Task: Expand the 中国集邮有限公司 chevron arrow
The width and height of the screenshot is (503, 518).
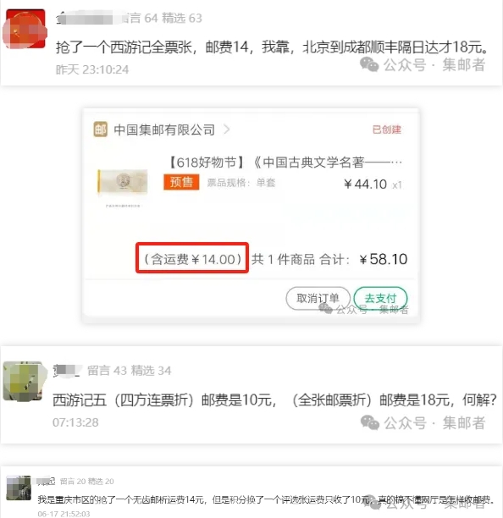Action: [x=226, y=129]
